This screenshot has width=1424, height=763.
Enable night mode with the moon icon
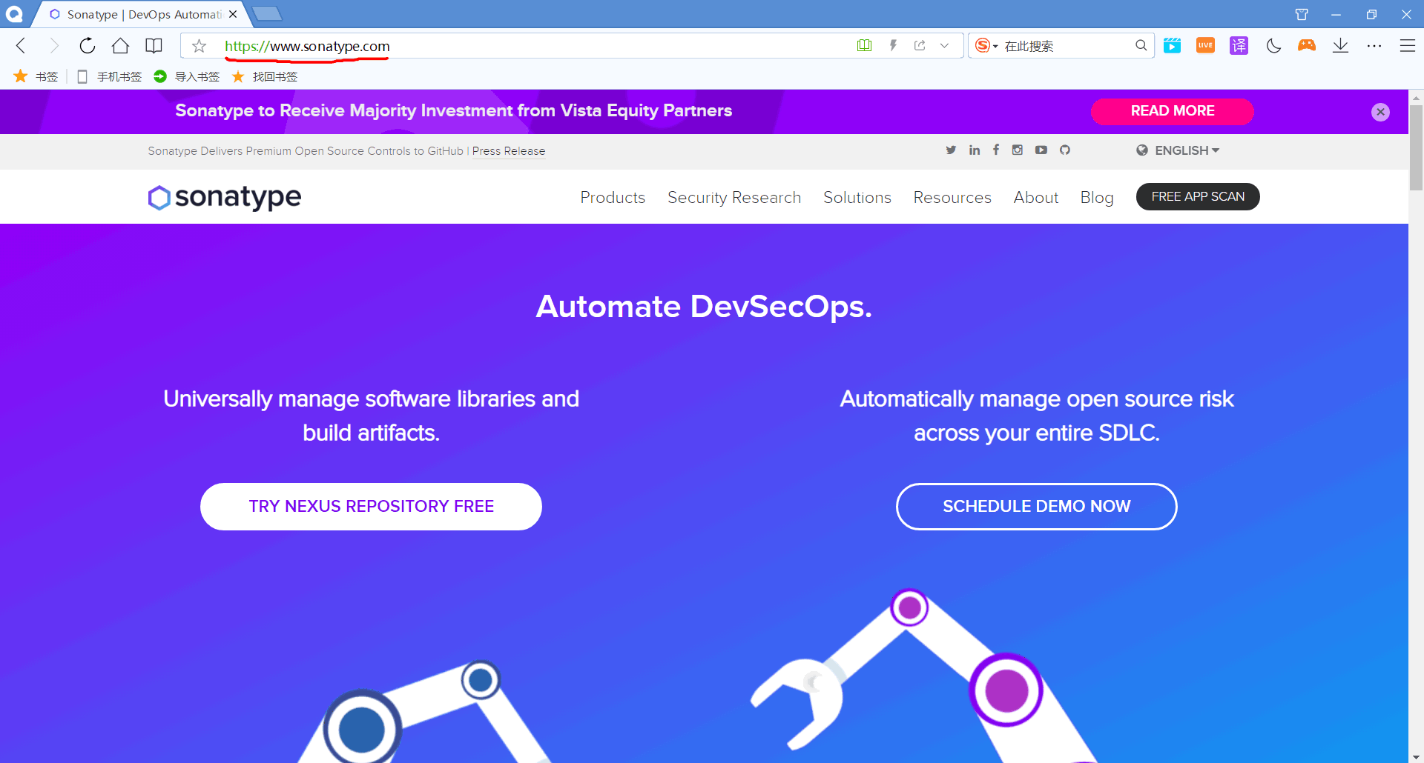click(x=1273, y=45)
